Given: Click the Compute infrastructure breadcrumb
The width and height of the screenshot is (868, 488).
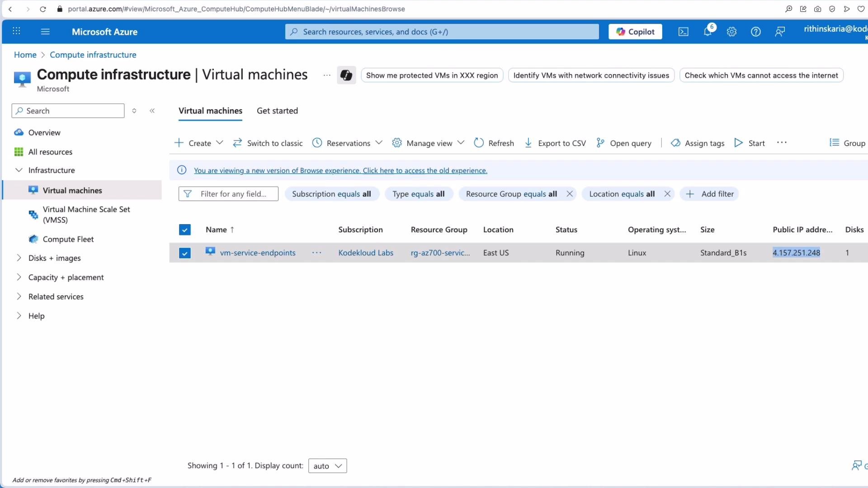Looking at the screenshot, I should pos(93,55).
